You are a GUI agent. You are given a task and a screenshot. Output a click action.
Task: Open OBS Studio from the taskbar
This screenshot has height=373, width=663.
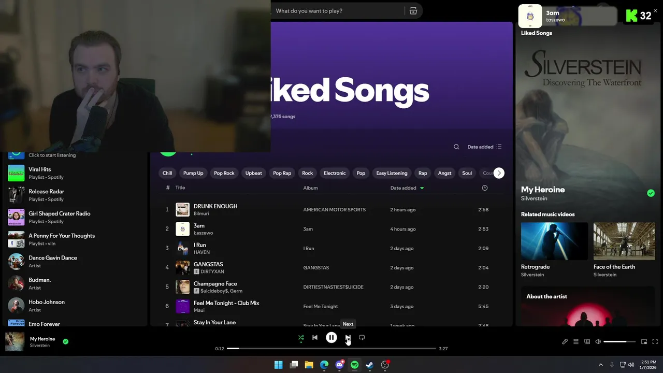(x=385, y=365)
